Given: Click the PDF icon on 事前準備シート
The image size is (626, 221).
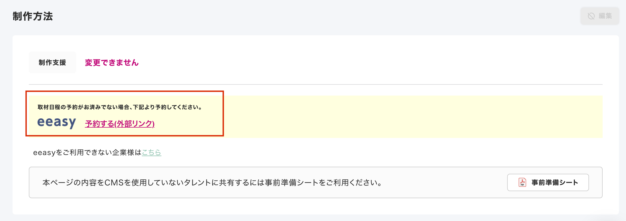Looking at the screenshot, I should click(x=522, y=182).
